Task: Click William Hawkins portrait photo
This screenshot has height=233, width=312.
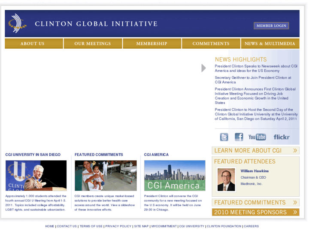Action: 226,180
